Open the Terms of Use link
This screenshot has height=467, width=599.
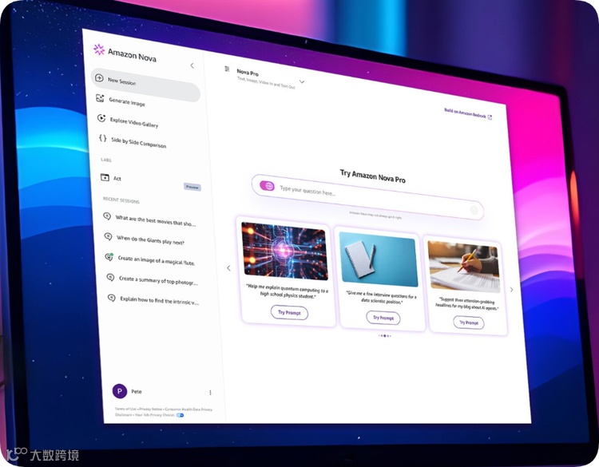[125, 409]
